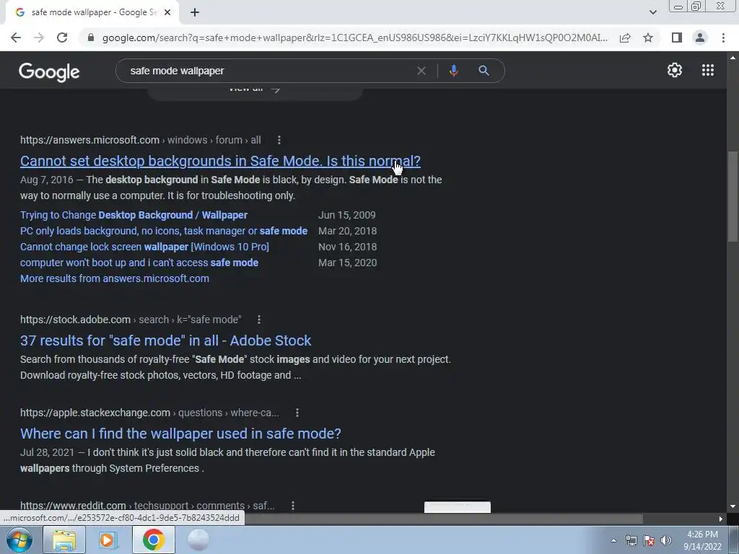Click the https://apple.stackexchange.com breadcrumb text

95,413
